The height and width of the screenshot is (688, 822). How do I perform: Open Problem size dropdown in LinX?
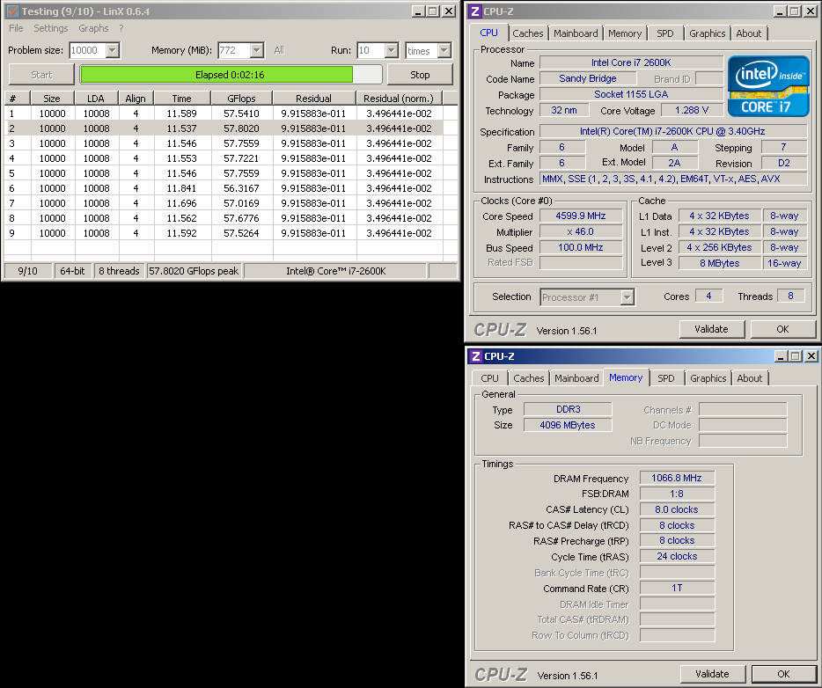(x=112, y=50)
